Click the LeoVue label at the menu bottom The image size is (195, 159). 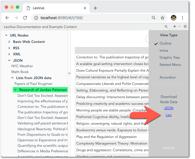tap(169, 148)
